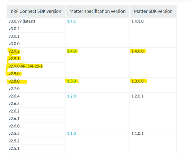
Task: Select the v2.7.0 table cell
Action: pos(36,89)
